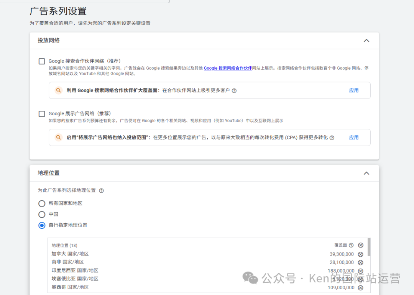Remove 南非 location
The image size is (414, 295).
[x=361, y=262]
